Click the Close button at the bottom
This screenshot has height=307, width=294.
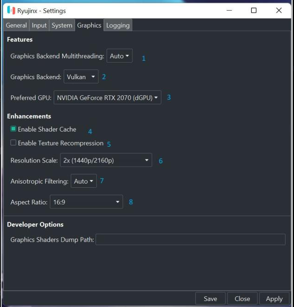coord(242,299)
